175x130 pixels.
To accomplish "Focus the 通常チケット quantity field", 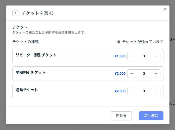I will 144,91.
